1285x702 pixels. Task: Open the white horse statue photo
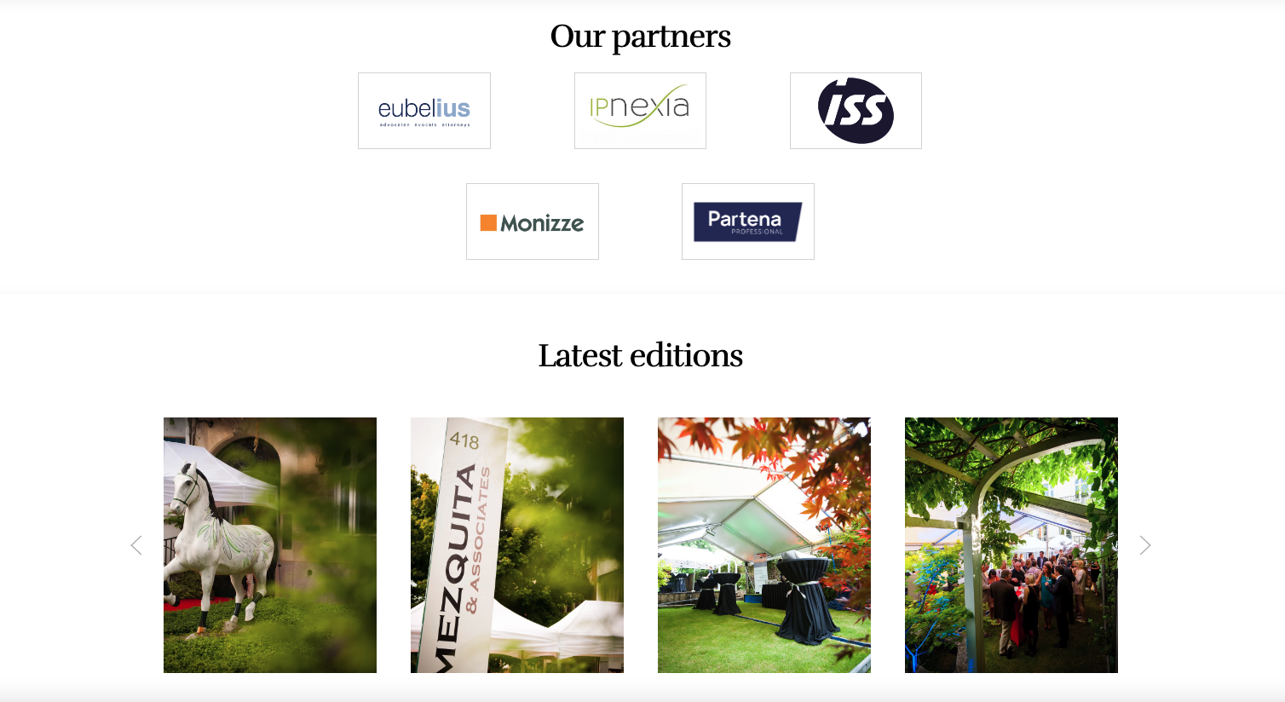(270, 545)
